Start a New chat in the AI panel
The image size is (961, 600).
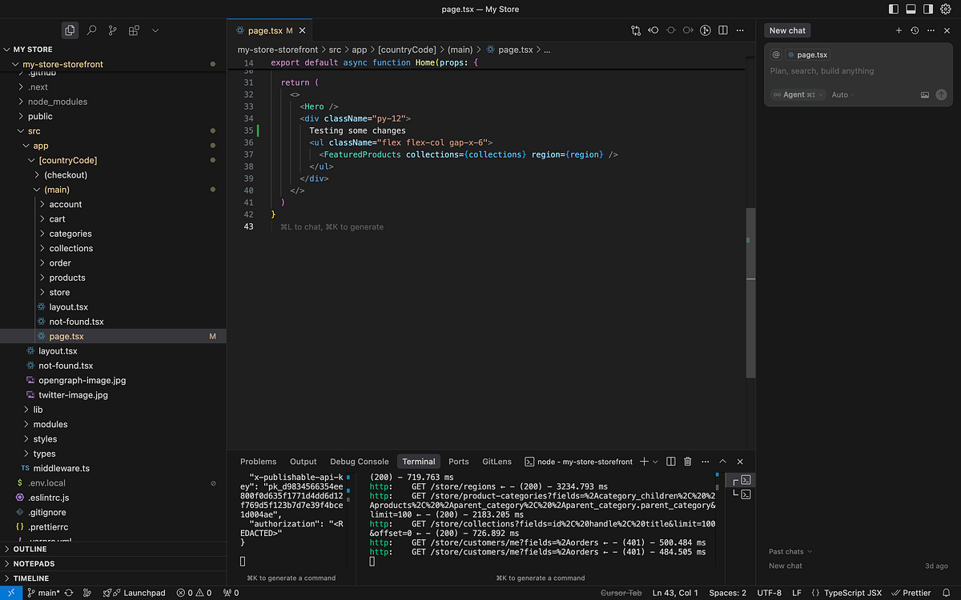click(x=786, y=30)
